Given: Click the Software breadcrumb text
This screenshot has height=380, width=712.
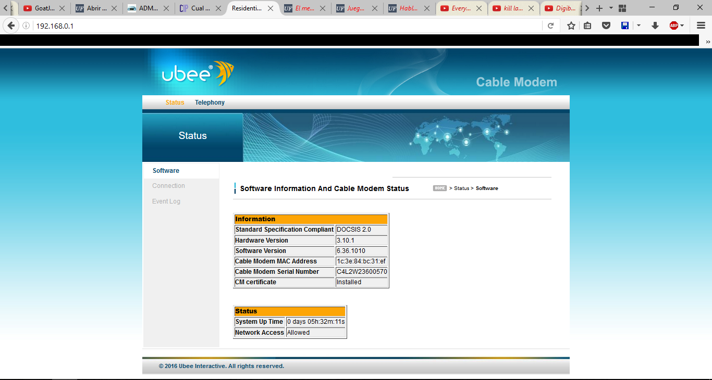Looking at the screenshot, I should pyautogui.click(x=487, y=188).
